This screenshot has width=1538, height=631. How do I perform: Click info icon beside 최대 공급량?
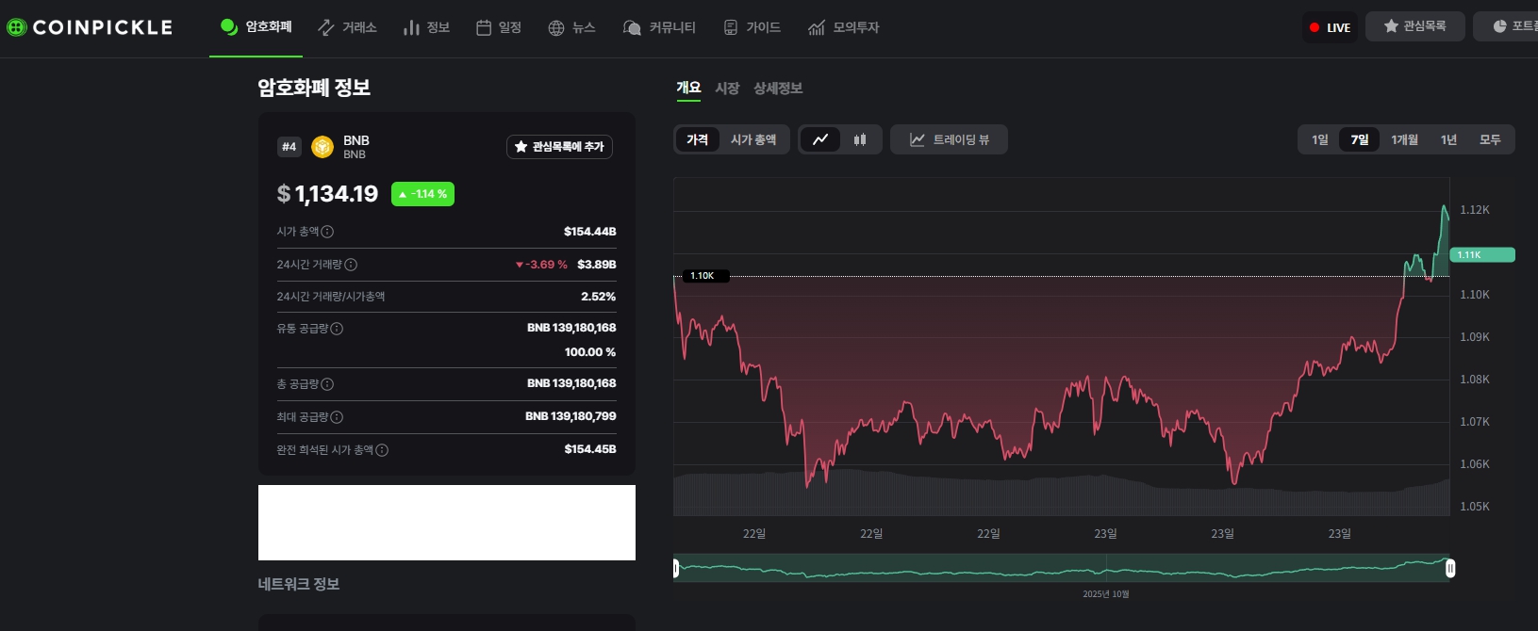click(337, 417)
